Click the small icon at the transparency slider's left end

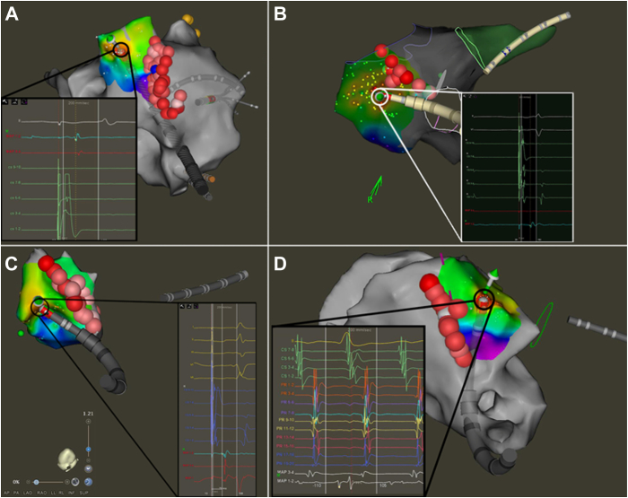tap(28, 482)
